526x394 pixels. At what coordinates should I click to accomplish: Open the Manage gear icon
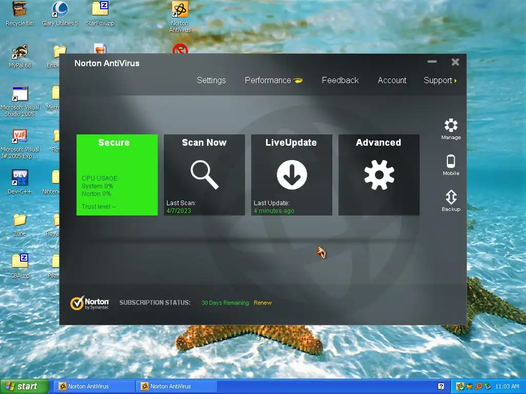451,125
